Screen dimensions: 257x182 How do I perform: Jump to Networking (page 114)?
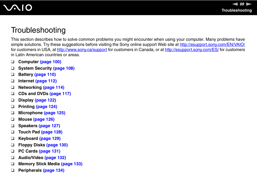click(x=54, y=87)
